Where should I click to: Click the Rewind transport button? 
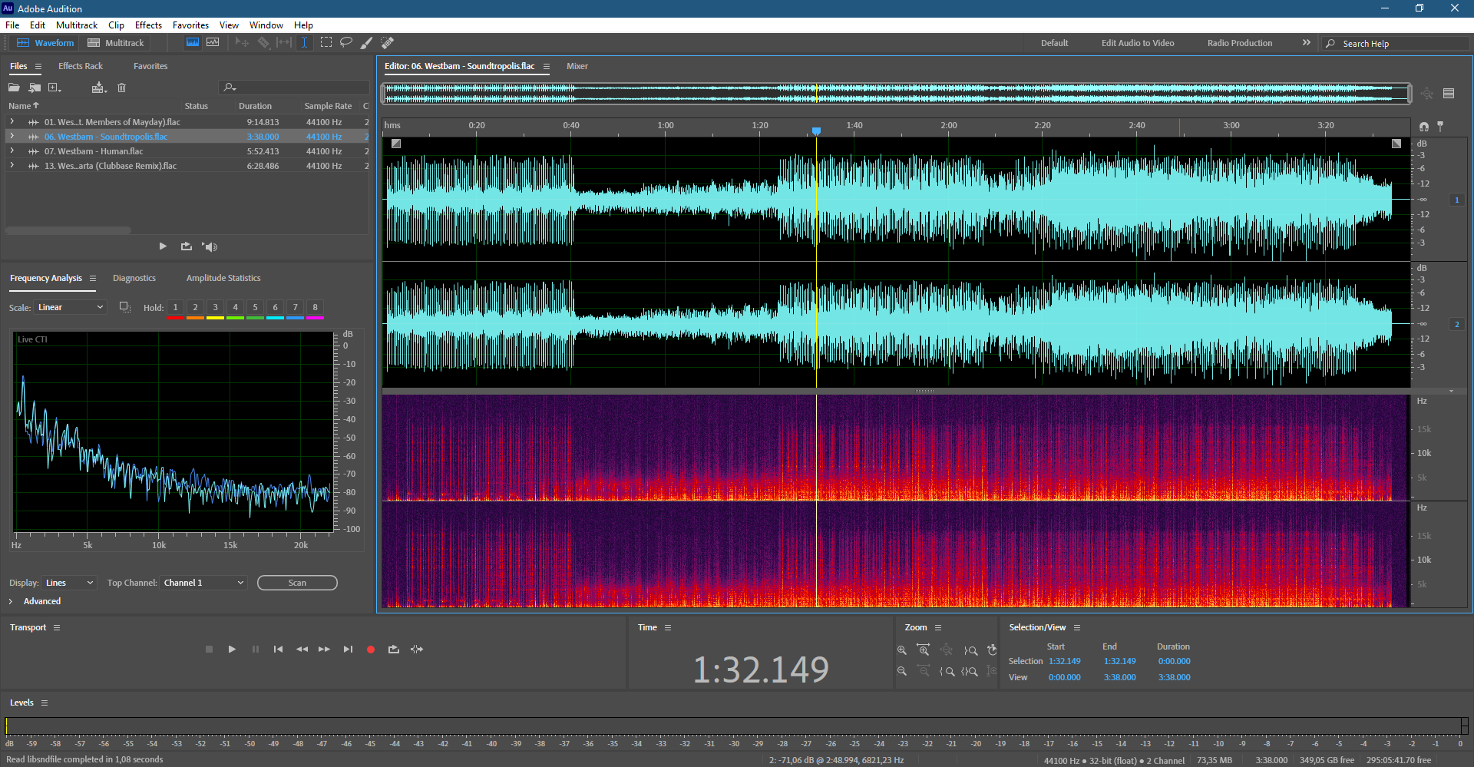(302, 650)
